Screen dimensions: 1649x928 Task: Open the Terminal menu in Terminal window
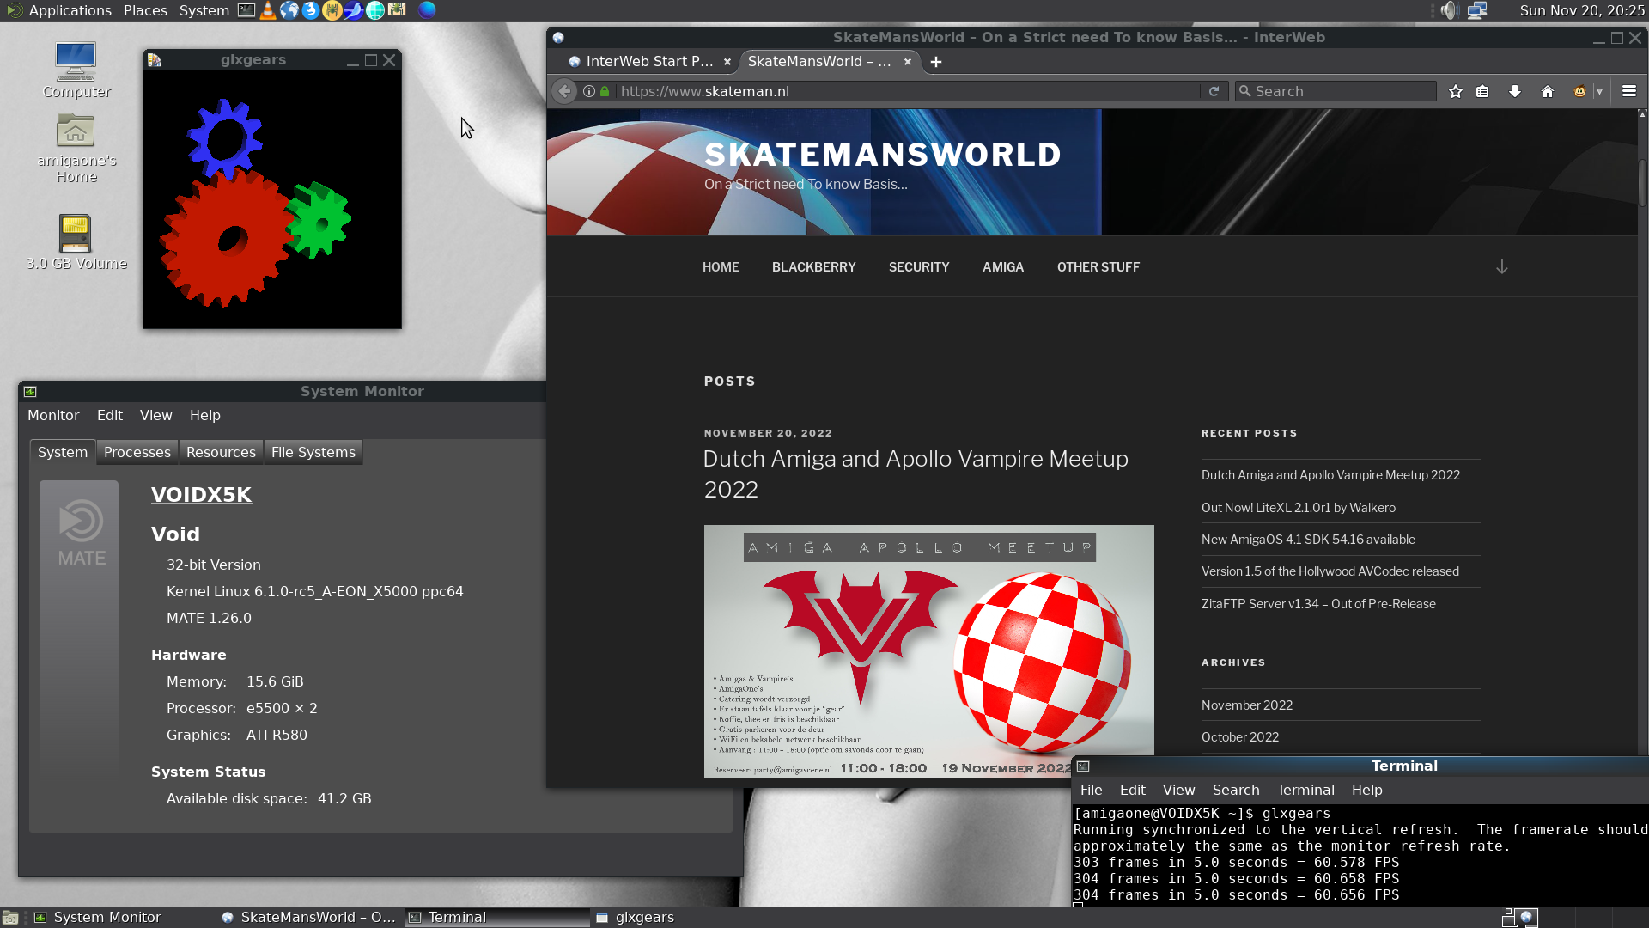click(x=1305, y=790)
